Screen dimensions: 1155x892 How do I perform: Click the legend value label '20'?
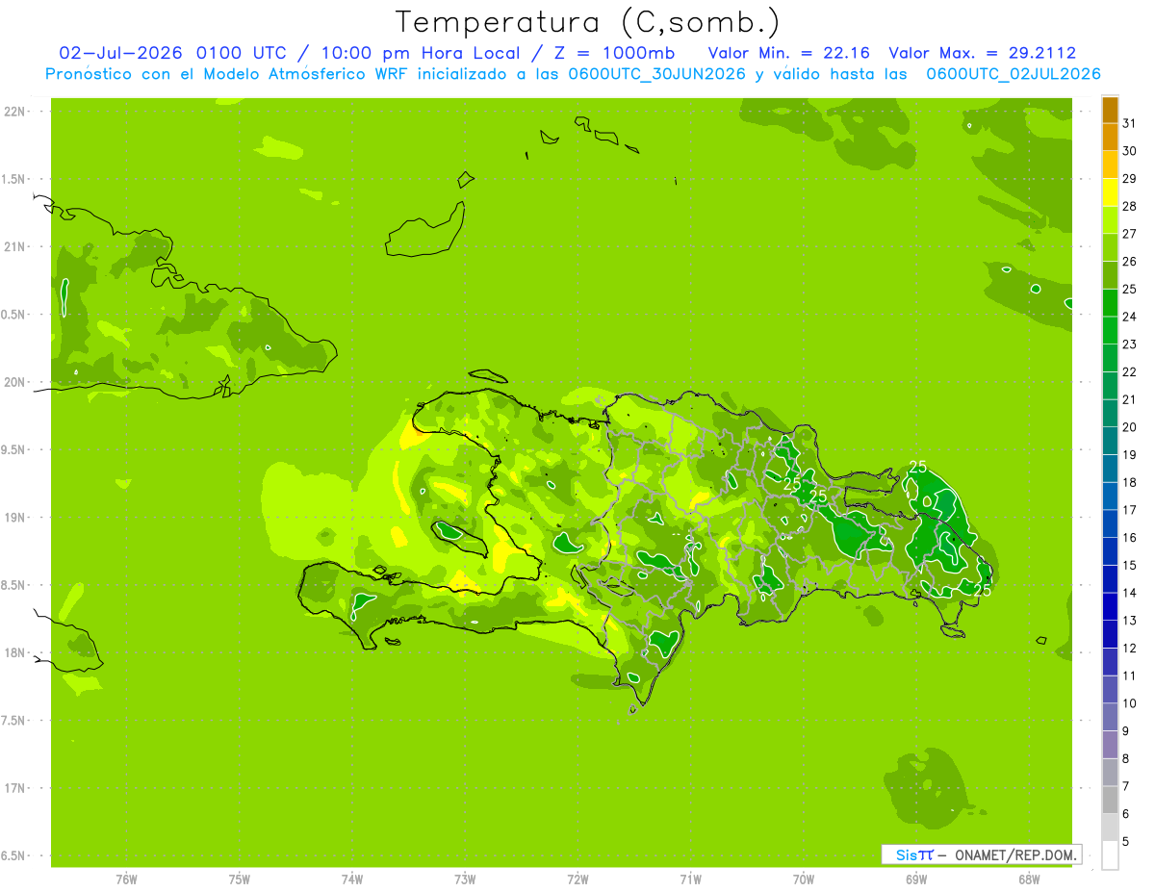(1129, 426)
